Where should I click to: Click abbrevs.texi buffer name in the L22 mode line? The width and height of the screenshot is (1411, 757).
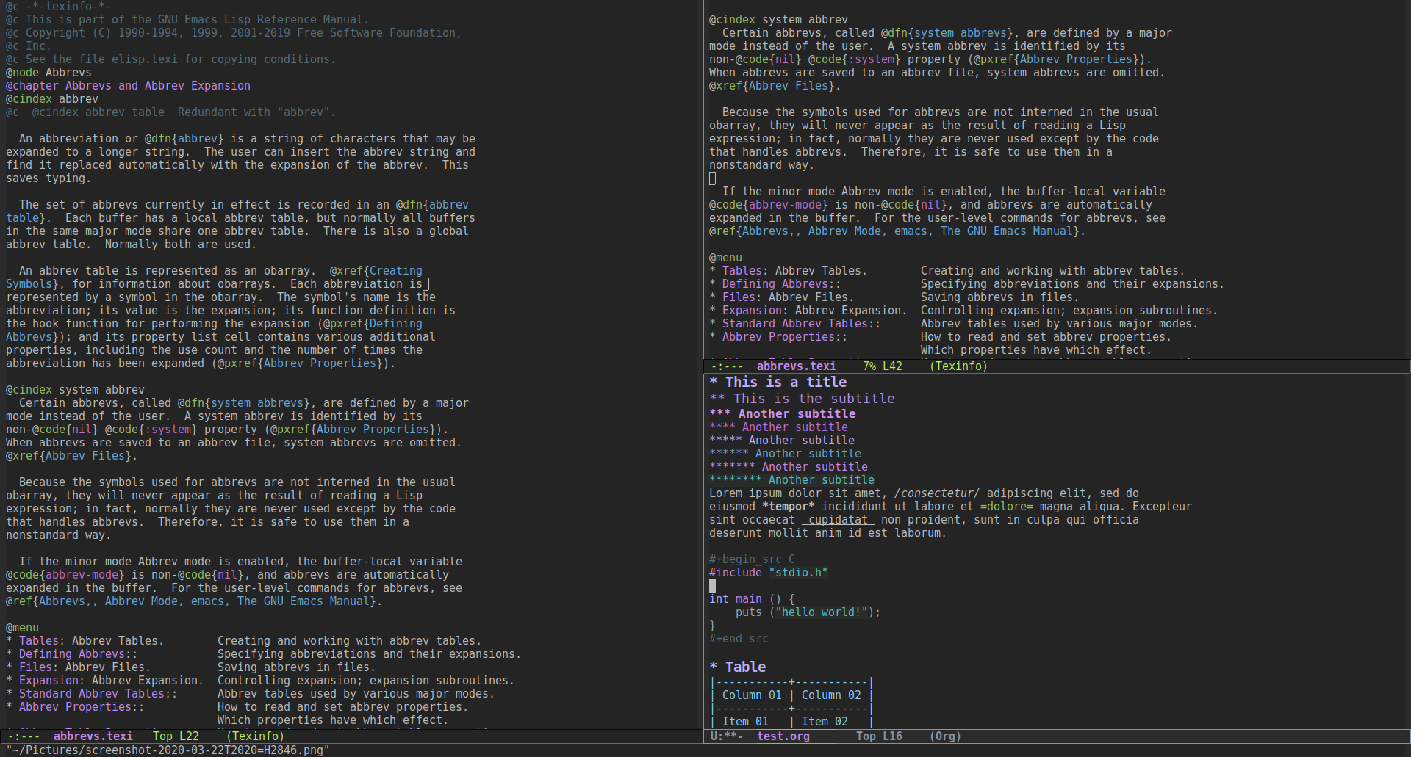(93, 736)
